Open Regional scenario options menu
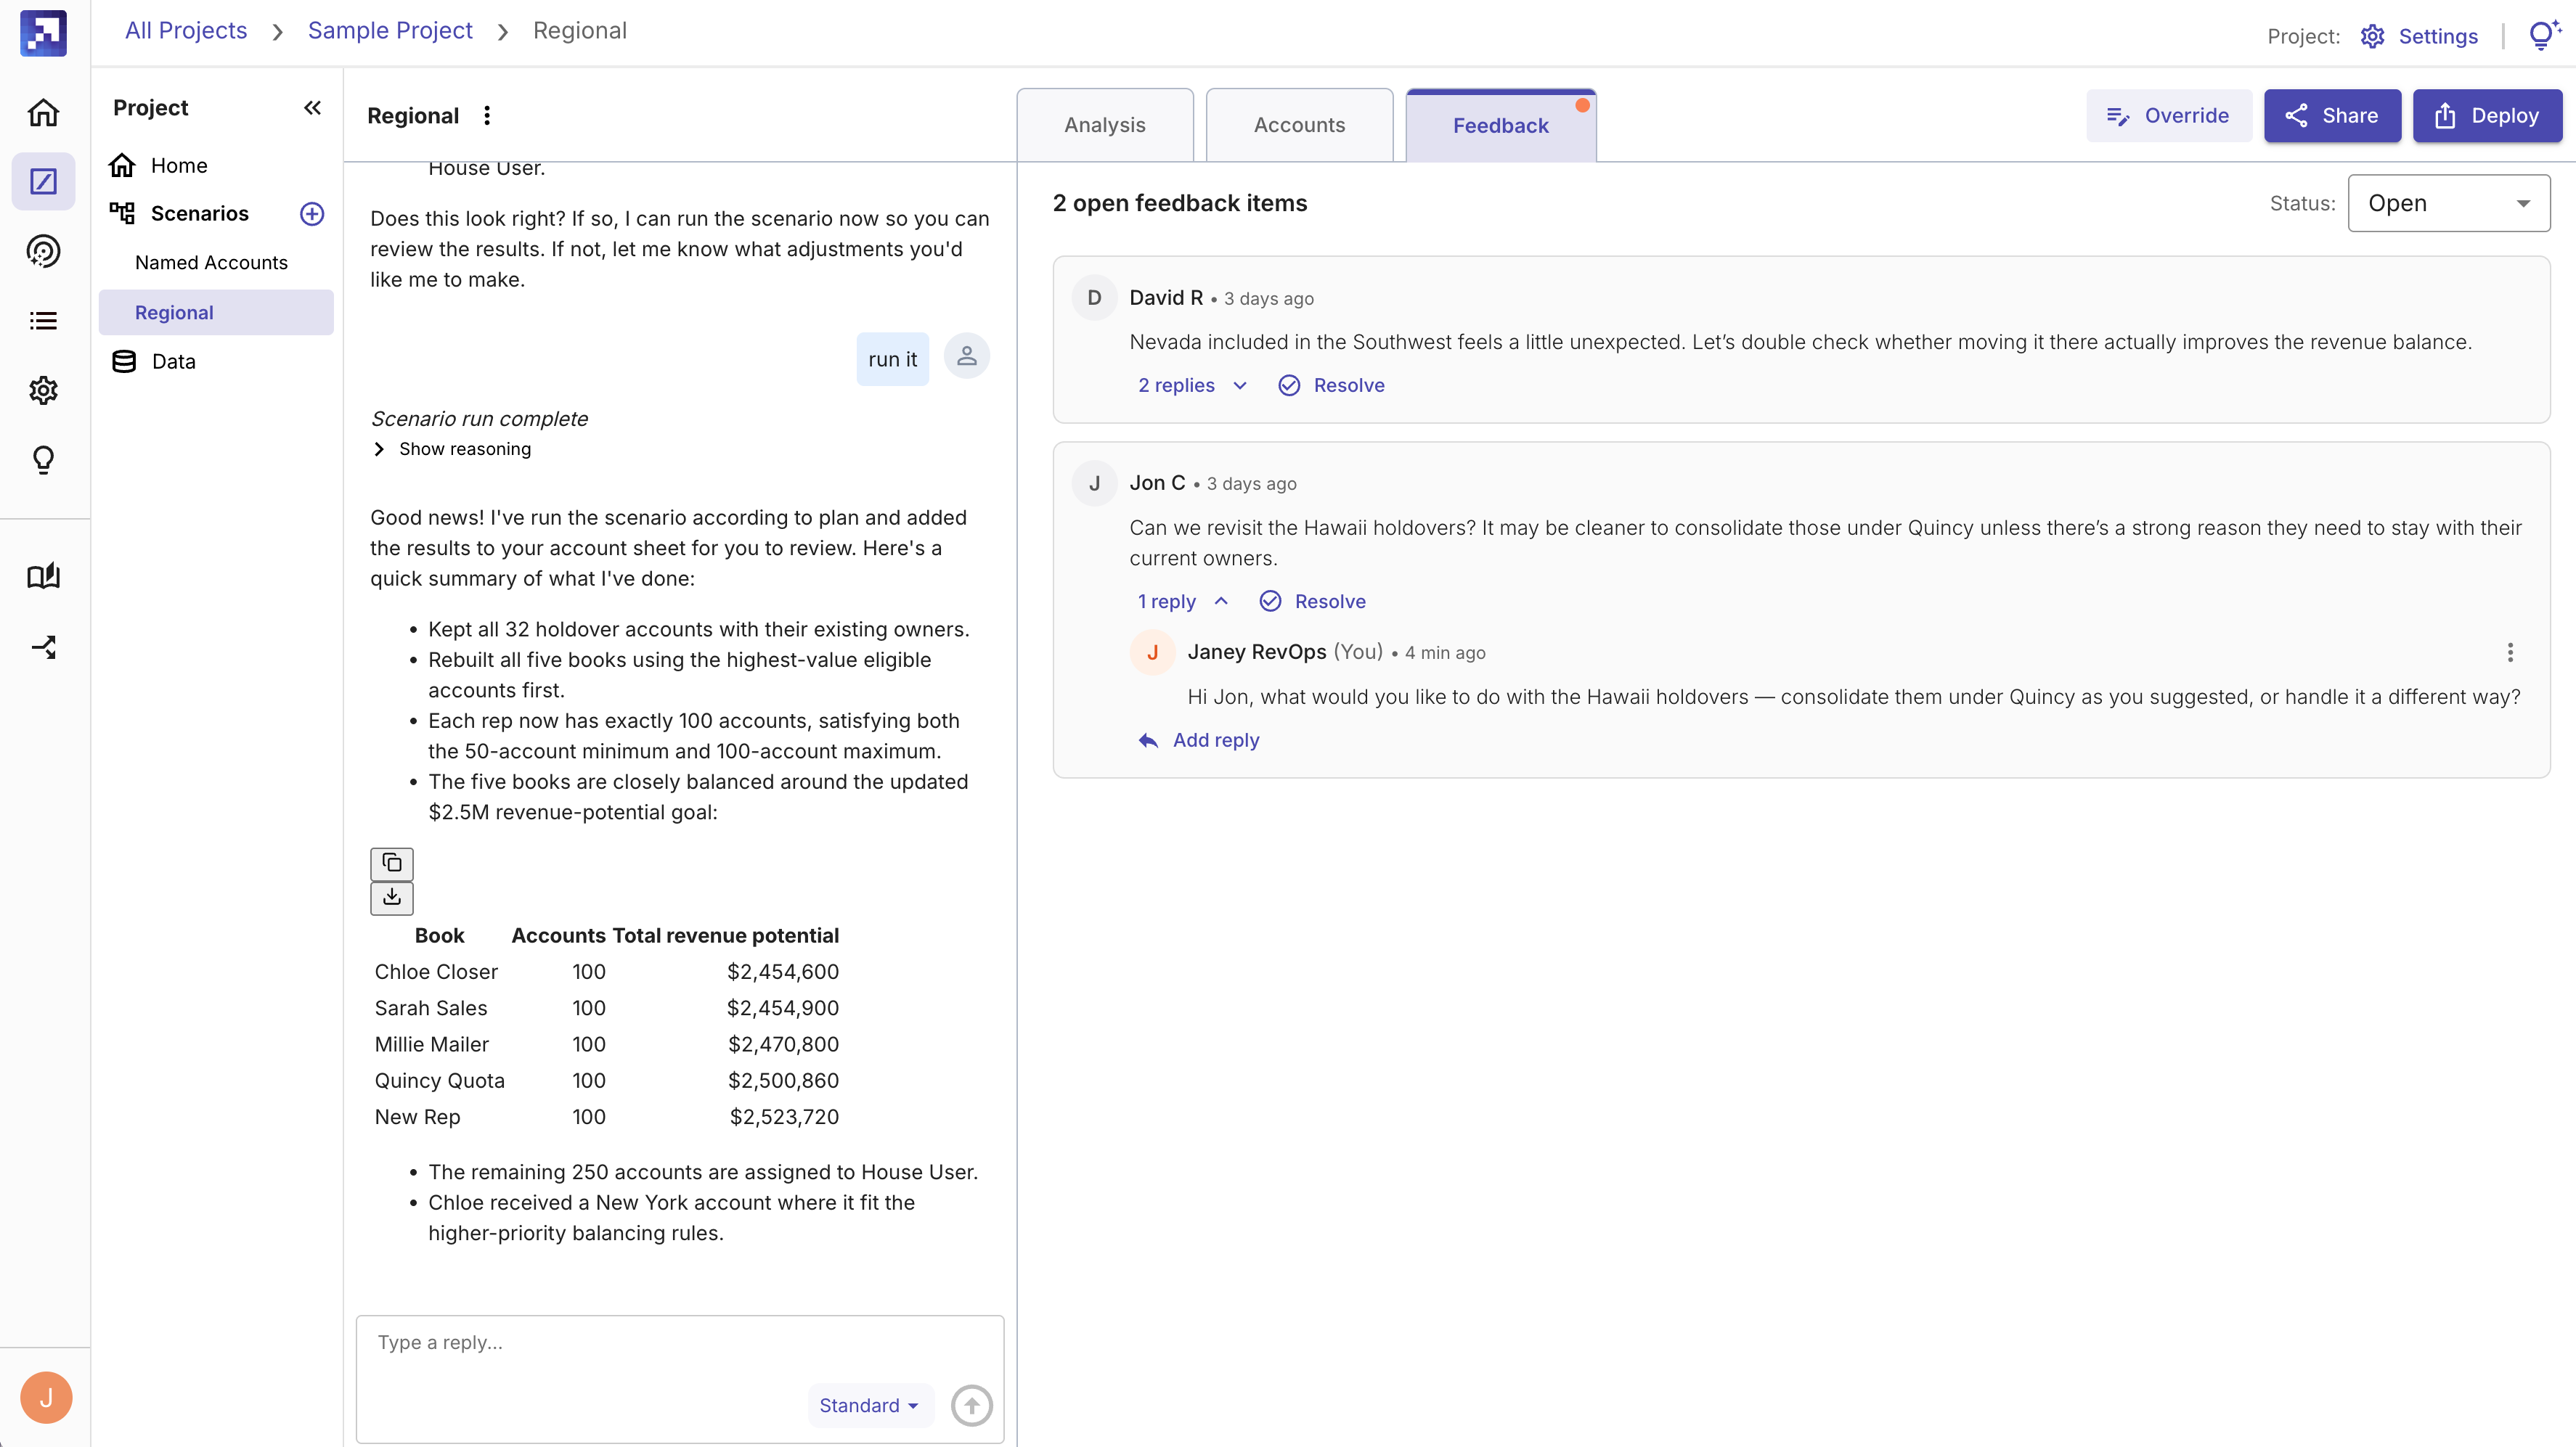The width and height of the screenshot is (2576, 1447). click(487, 116)
